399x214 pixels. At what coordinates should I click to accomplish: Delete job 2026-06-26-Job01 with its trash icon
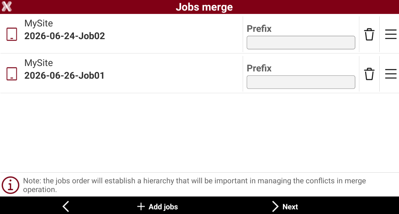click(x=369, y=74)
